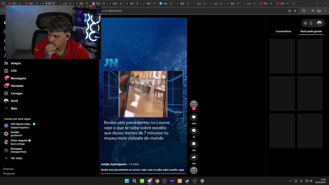The width and height of the screenshot is (329, 185).
Task: Follow the creator with the red plus button
Action: click(194, 108)
